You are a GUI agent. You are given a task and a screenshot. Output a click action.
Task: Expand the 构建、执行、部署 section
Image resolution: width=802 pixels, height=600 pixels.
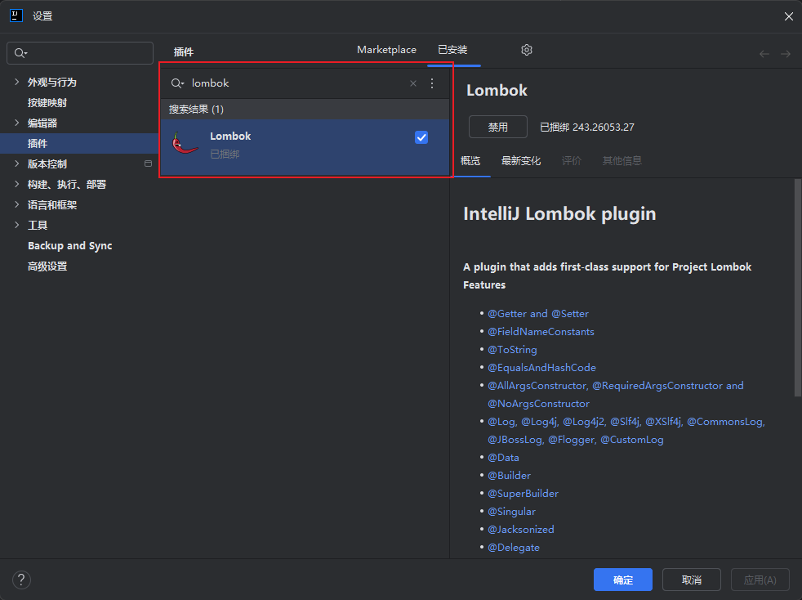[x=17, y=184]
